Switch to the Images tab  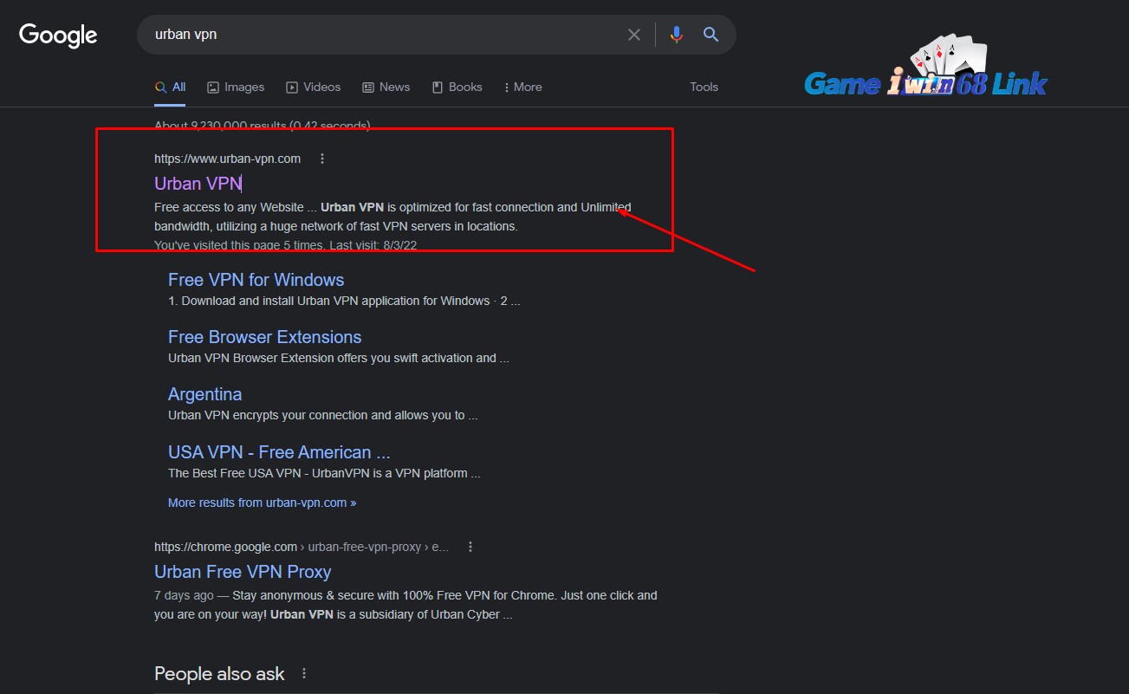[x=236, y=87]
